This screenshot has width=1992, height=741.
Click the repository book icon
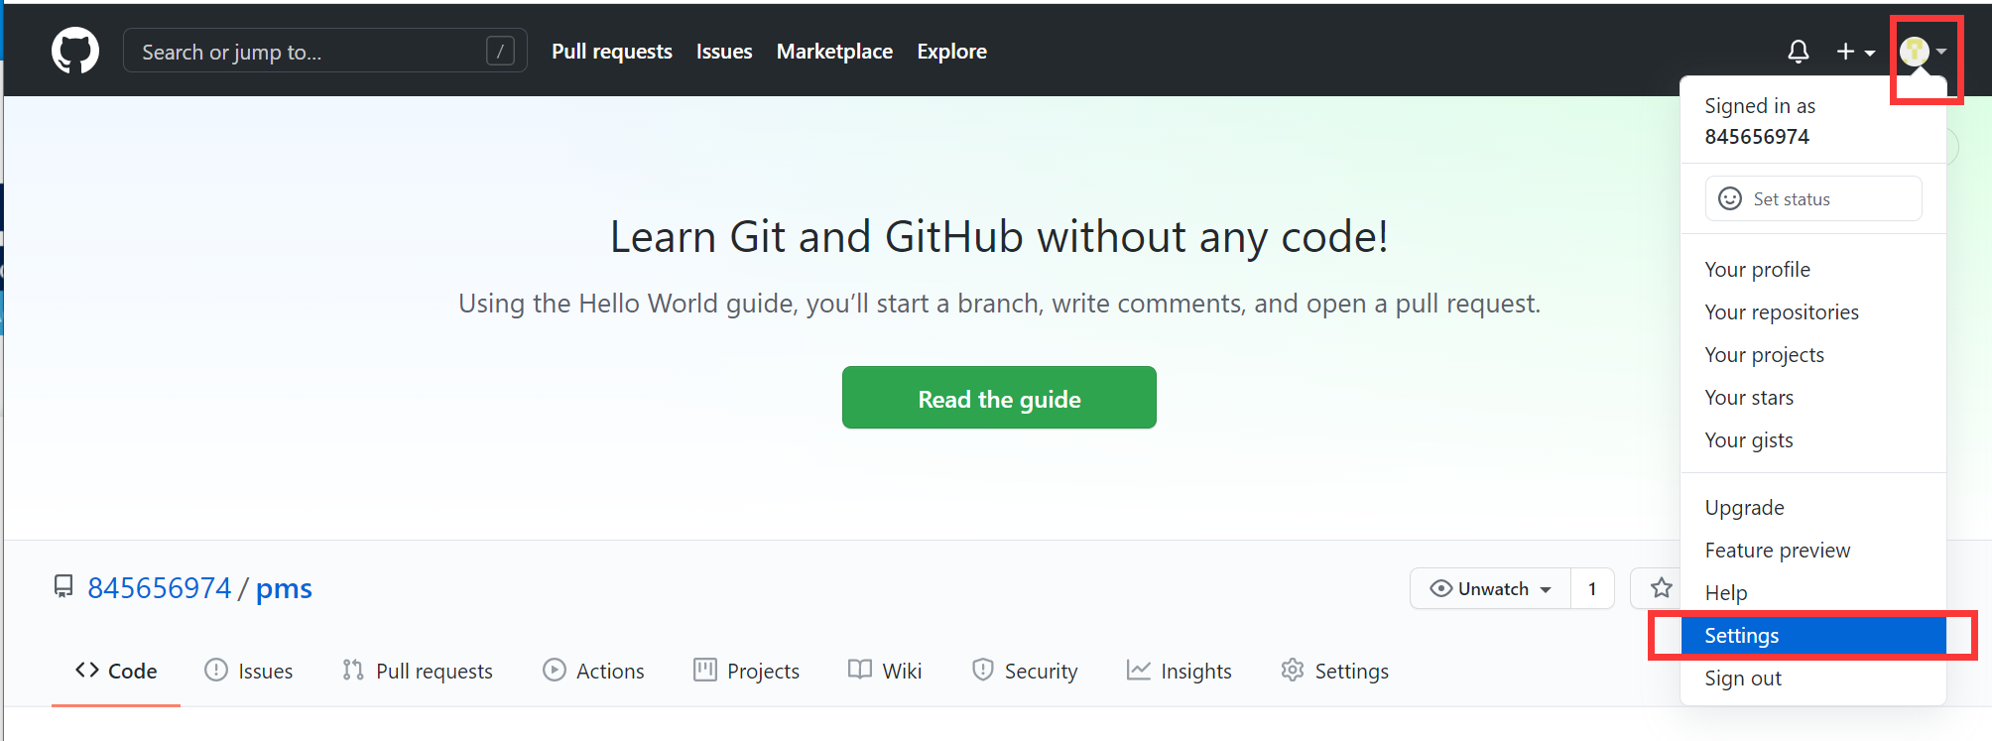[x=63, y=587]
